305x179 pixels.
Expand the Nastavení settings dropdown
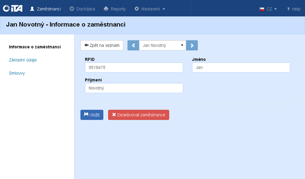(150, 8)
